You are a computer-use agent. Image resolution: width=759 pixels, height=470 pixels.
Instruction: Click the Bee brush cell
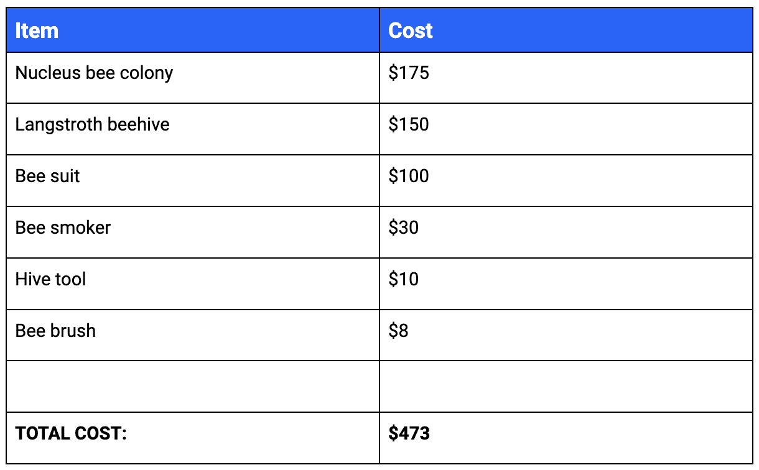pyautogui.click(x=193, y=335)
